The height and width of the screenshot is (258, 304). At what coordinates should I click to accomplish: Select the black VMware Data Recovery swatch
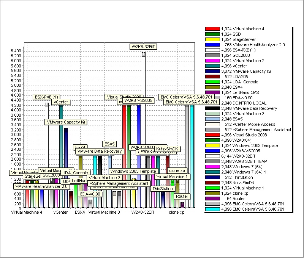[212, 108]
